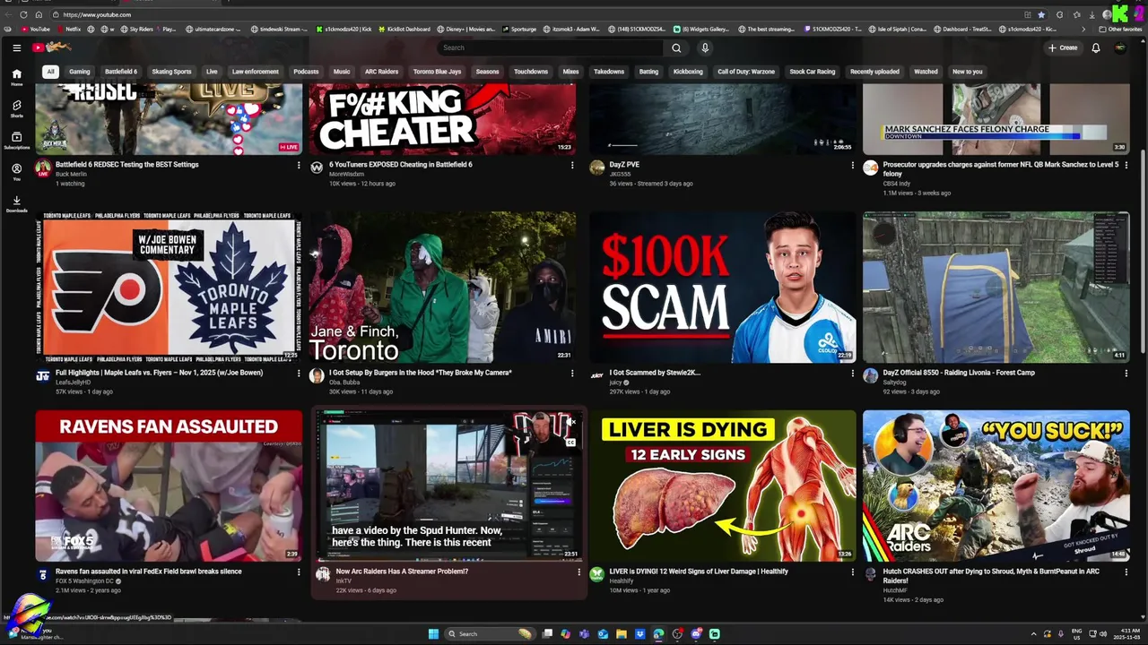This screenshot has width=1148, height=645.
Task: Select the Toronto Blue Jays chip
Action: [x=437, y=72]
